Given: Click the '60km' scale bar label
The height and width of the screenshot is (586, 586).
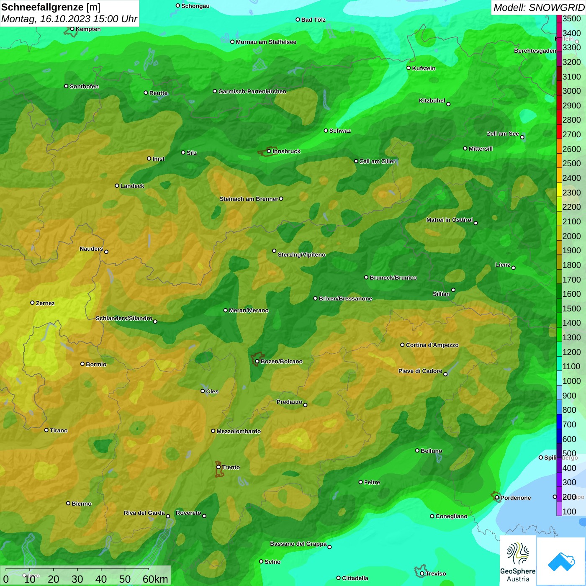Looking at the screenshot, I should (x=155, y=579).
